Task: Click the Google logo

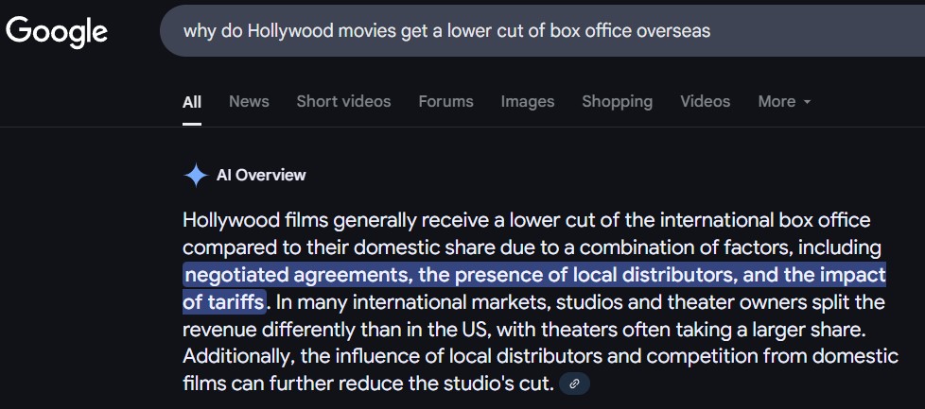Action: [x=57, y=31]
